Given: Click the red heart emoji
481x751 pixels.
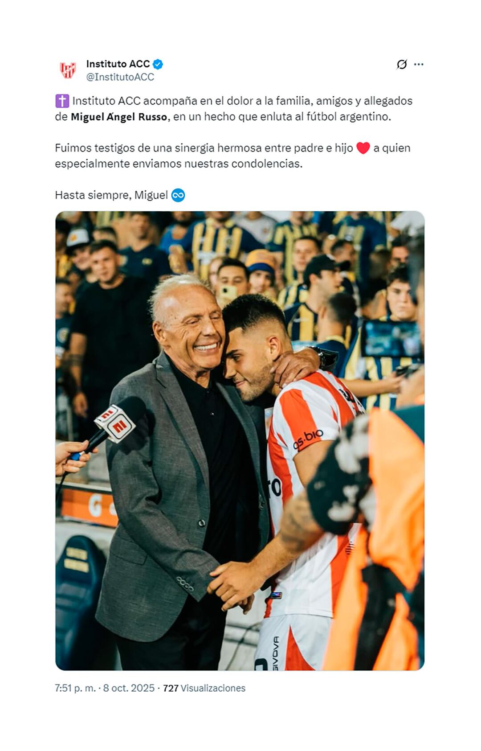Looking at the screenshot, I should click(x=363, y=148).
